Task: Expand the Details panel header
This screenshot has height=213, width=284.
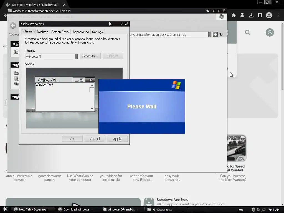Action: tap(15, 97)
